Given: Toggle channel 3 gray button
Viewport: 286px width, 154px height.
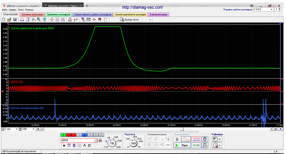Looking at the screenshot, I should [x=79, y=135].
